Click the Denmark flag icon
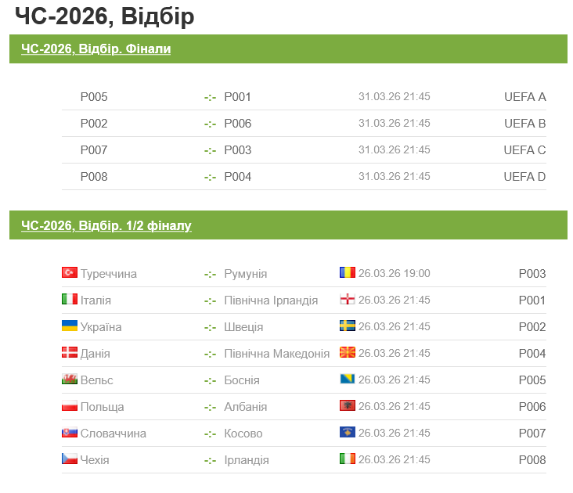Image resolution: width=573 pixels, height=493 pixels. click(x=70, y=353)
